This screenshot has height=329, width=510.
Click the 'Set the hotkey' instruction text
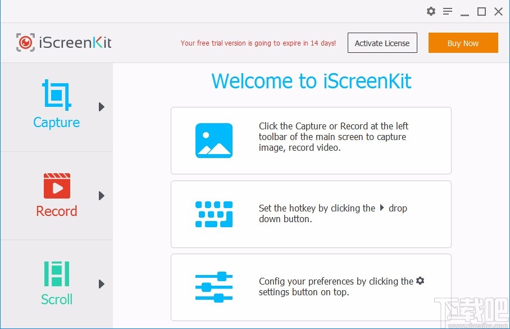pyautogui.click(x=333, y=213)
